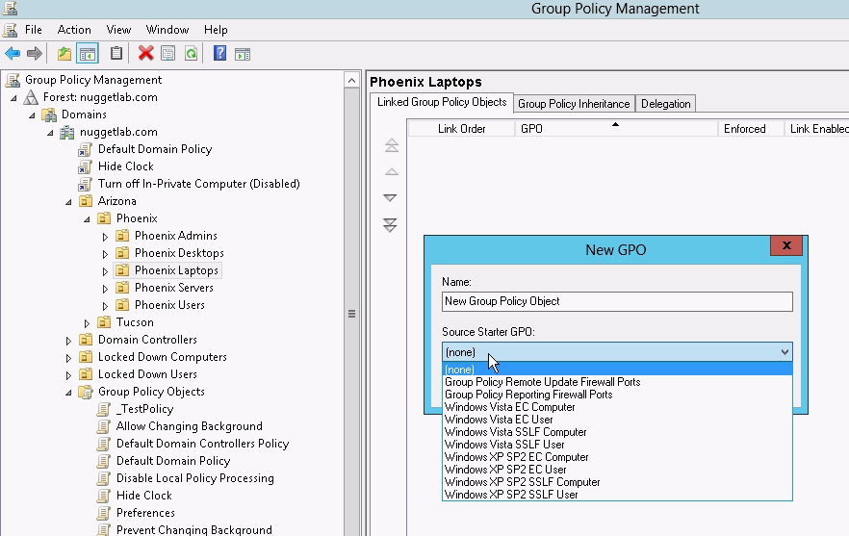849x536 pixels.
Task: Click the Back arrow toolbar icon
Action: click(13, 54)
